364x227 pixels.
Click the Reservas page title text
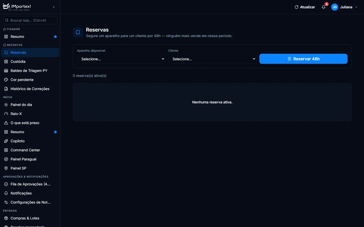click(x=97, y=30)
